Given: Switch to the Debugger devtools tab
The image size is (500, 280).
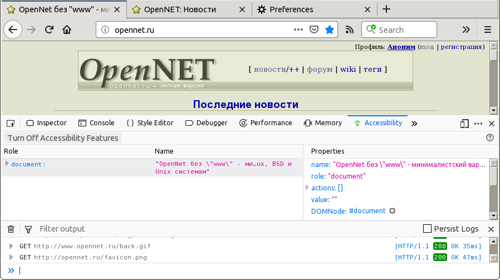Looking at the screenshot, I should (x=206, y=123).
